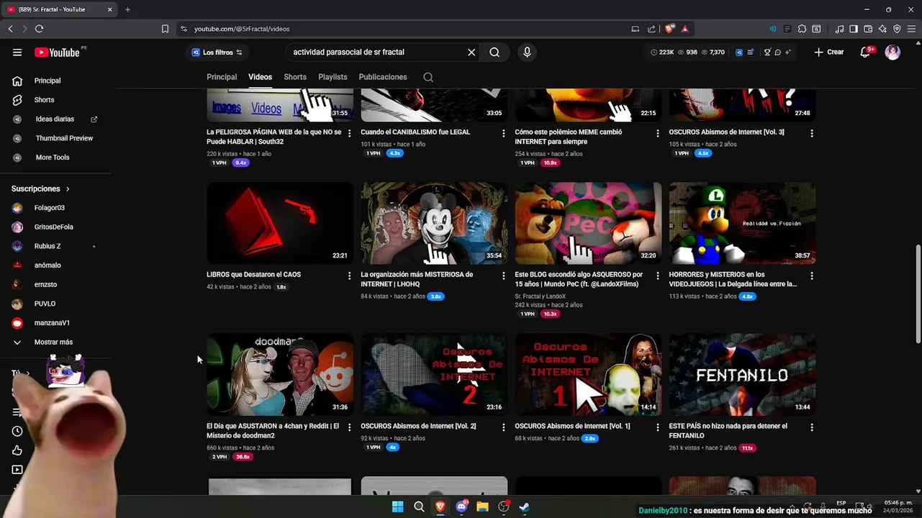Image resolution: width=922 pixels, height=518 pixels.
Task: Open Rubius Z subscription channel
Action: [x=48, y=246]
